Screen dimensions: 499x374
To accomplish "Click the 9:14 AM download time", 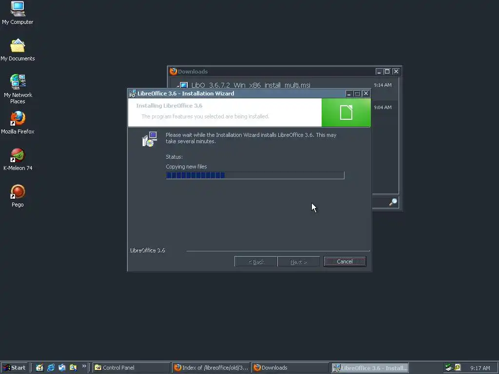I will pyautogui.click(x=383, y=85).
